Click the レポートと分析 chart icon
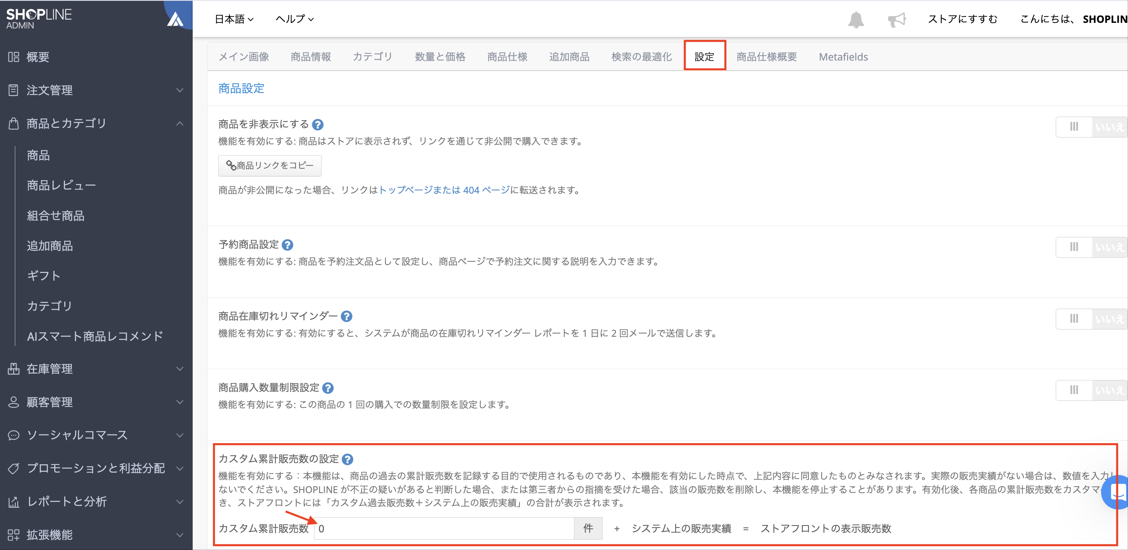The width and height of the screenshot is (1128, 550). point(14,501)
